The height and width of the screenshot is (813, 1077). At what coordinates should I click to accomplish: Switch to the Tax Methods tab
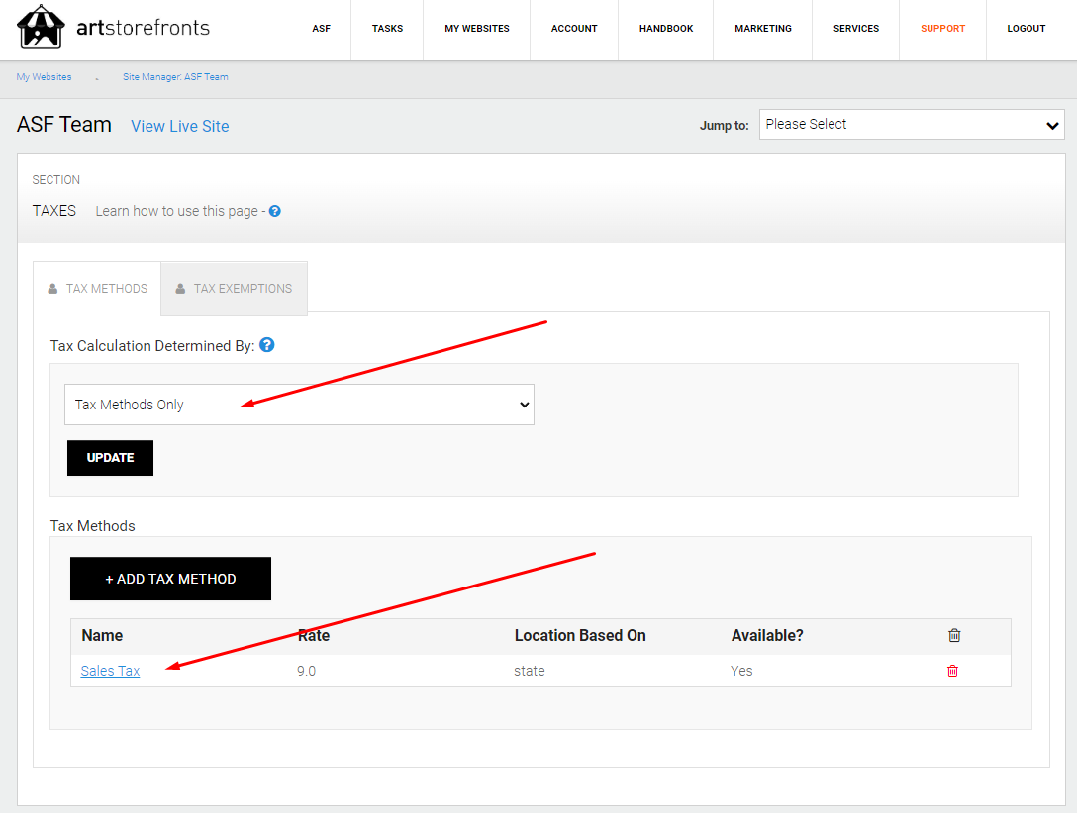[x=97, y=288]
